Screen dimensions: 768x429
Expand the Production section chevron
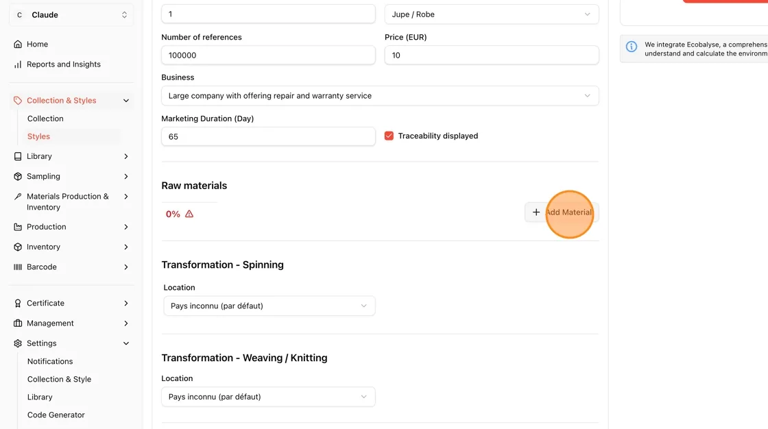click(x=126, y=227)
